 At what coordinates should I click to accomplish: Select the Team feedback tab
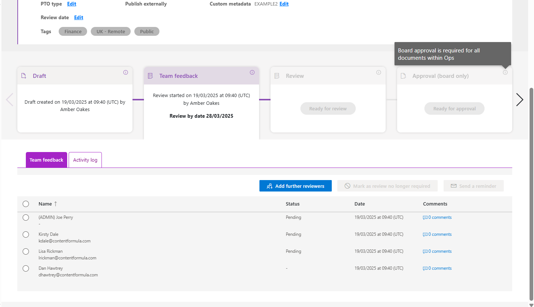click(46, 160)
